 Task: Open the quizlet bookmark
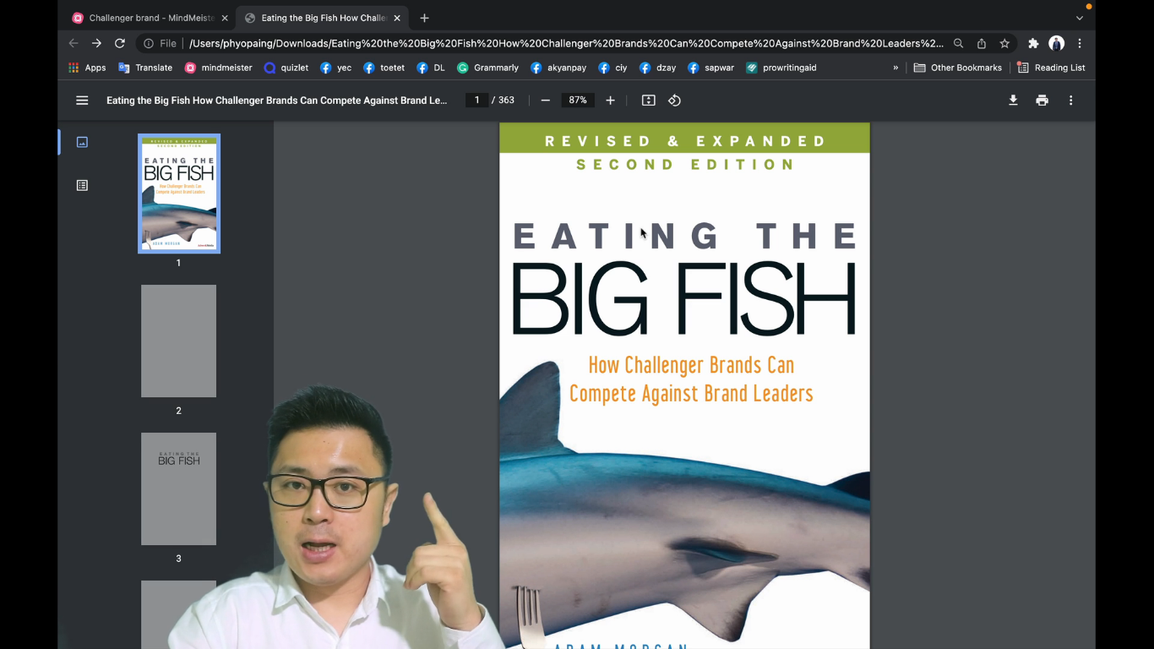(286, 68)
